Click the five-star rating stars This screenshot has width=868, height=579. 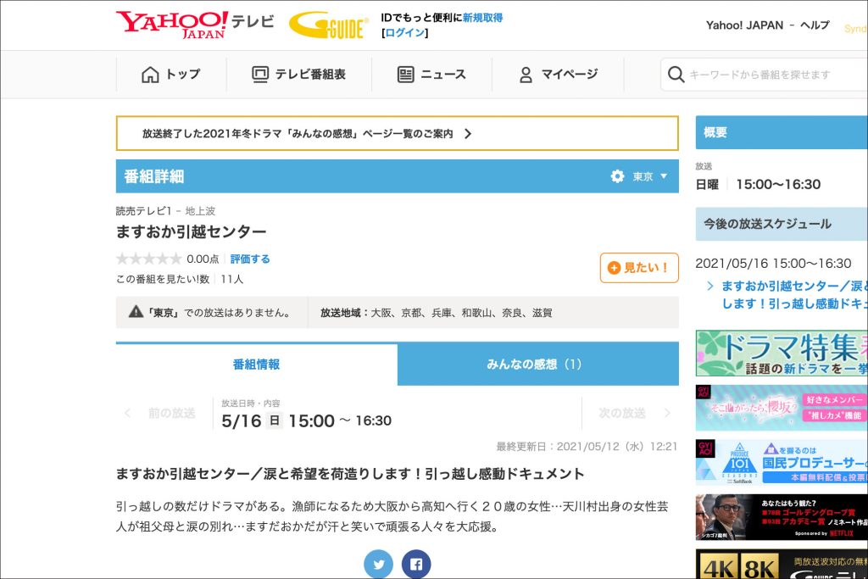[x=148, y=259]
